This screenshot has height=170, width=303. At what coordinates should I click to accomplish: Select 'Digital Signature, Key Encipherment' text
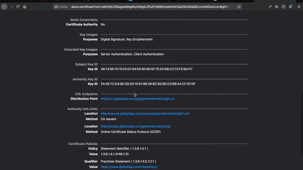tap(126, 39)
